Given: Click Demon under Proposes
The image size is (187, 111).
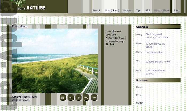Looking at the screenshot, I should point(139,88).
